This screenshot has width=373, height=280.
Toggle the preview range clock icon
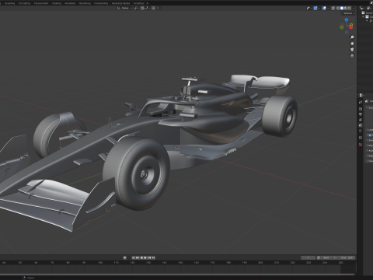tap(319, 257)
